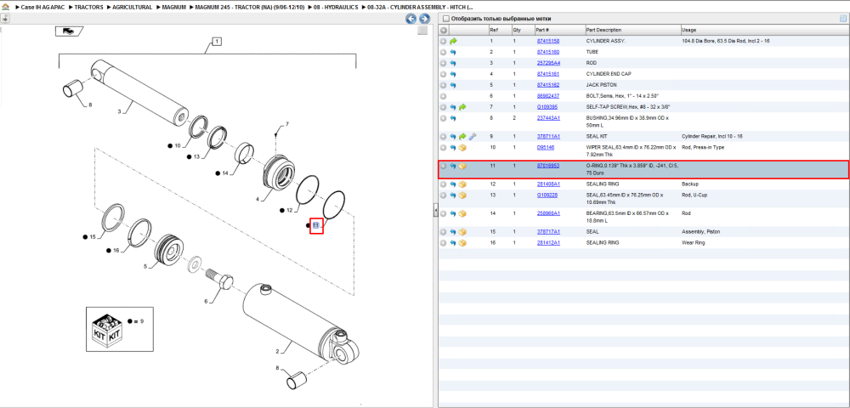850x408 pixels.
Task: Go back with the blue left arrow
Action: 411,19
